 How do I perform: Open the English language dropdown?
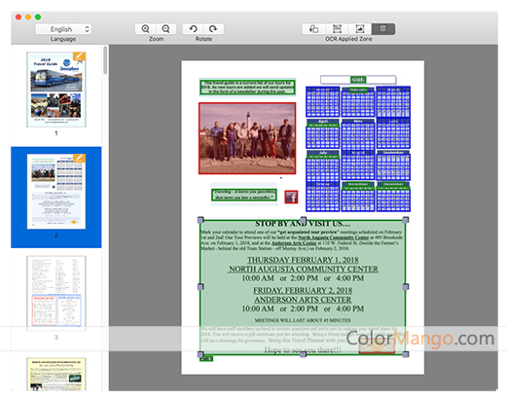(63, 29)
